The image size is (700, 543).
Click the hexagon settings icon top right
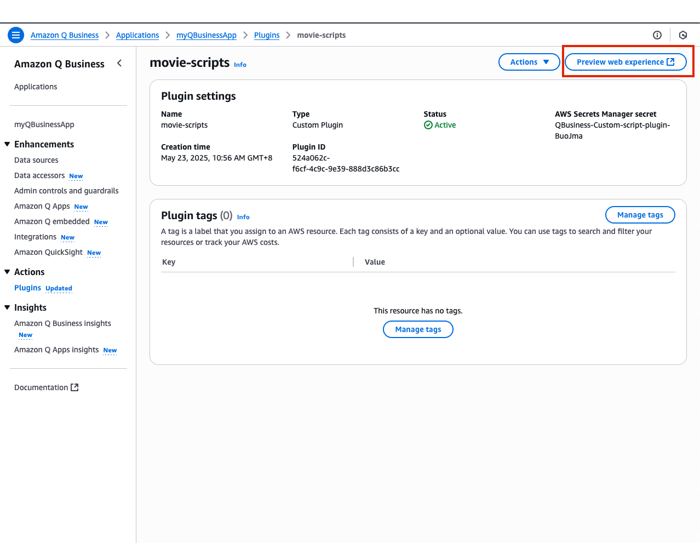click(x=683, y=35)
